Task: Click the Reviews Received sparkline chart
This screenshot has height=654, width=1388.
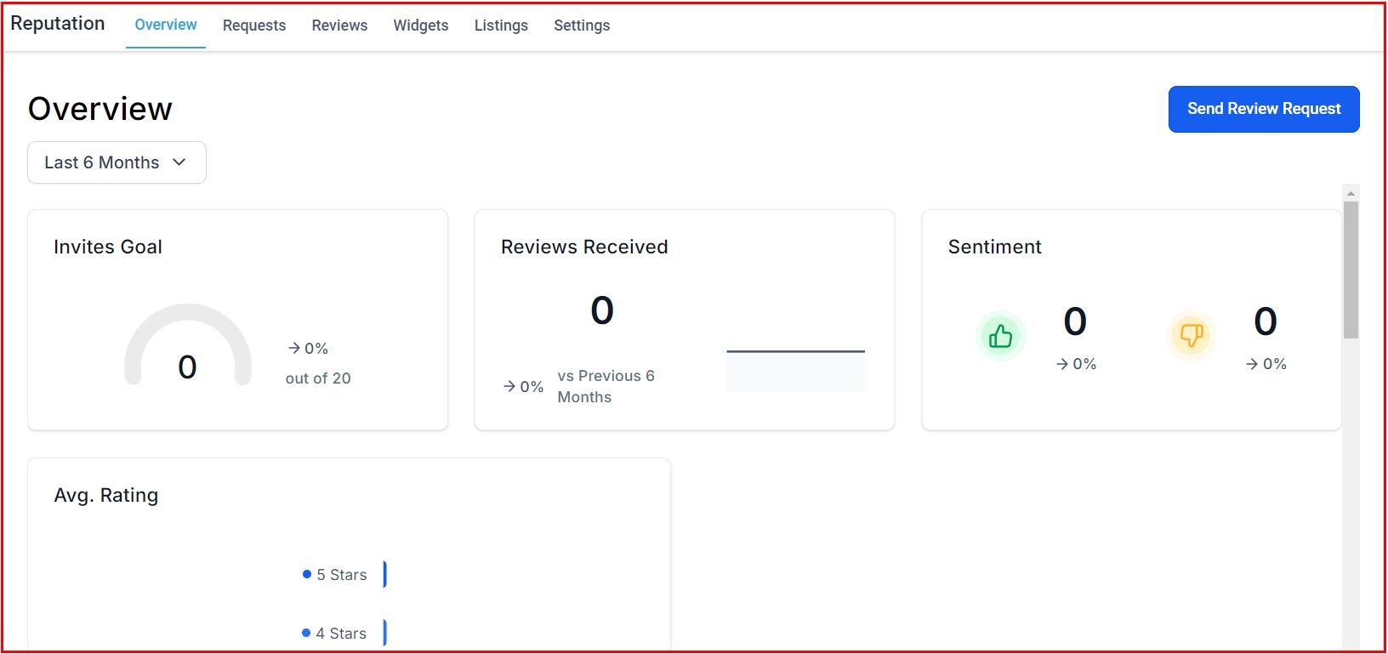Action: tap(795, 369)
